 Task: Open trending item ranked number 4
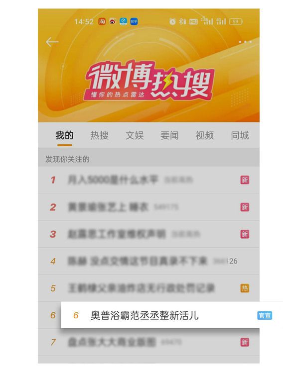(x=149, y=261)
